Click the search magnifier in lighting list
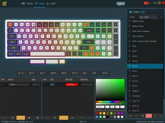Screen dimensions: 165x123 point(161,17)
